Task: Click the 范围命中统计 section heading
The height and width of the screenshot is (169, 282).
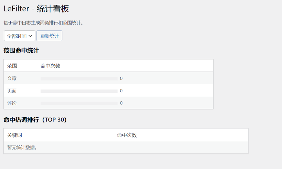Action: click(21, 51)
